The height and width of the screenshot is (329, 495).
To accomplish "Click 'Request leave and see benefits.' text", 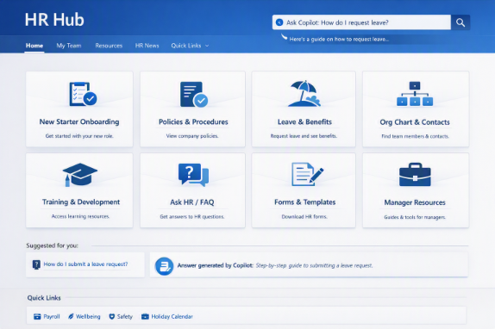I will [304, 136].
